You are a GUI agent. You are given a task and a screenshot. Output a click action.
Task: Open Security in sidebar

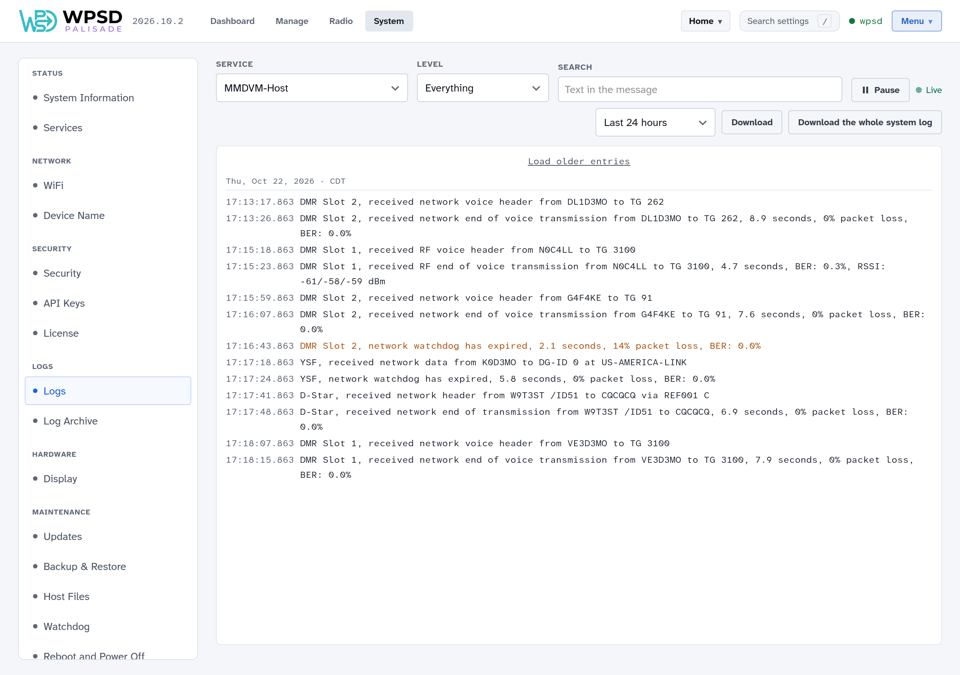(x=108, y=273)
